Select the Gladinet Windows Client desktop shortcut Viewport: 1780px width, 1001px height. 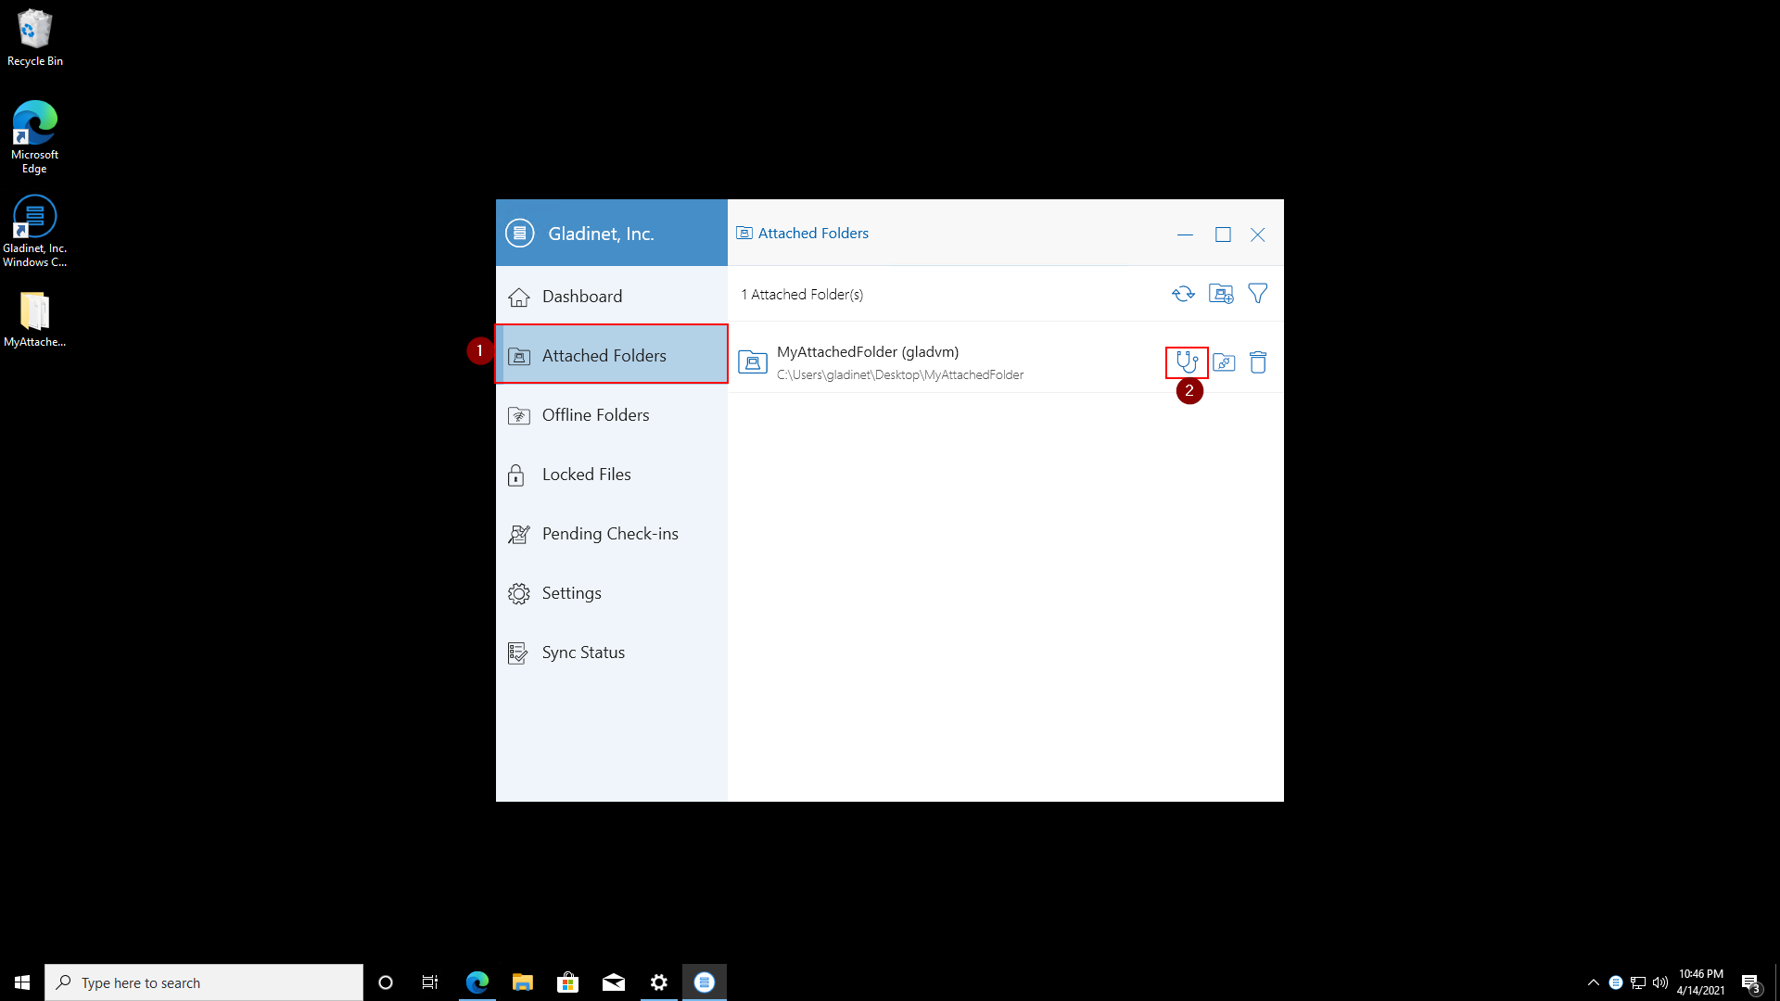point(35,232)
